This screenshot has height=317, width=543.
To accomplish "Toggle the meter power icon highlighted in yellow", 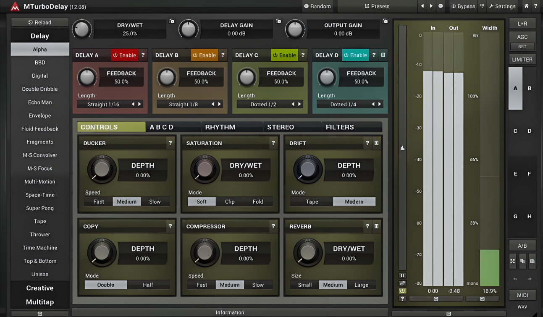I will [x=402, y=291].
